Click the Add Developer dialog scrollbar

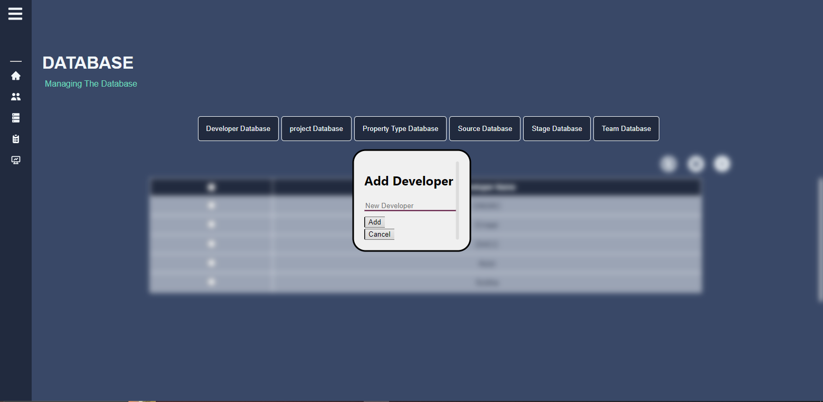click(x=458, y=201)
